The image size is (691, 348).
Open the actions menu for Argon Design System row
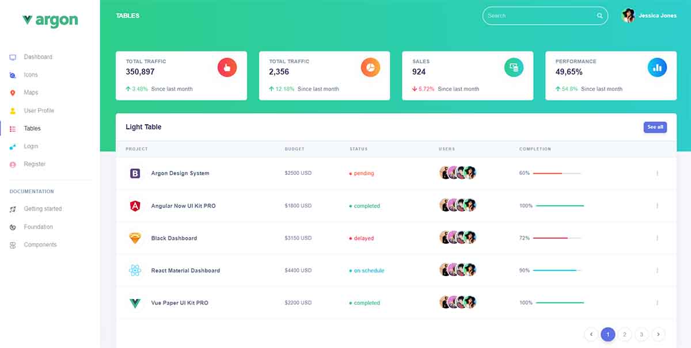click(x=657, y=173)
